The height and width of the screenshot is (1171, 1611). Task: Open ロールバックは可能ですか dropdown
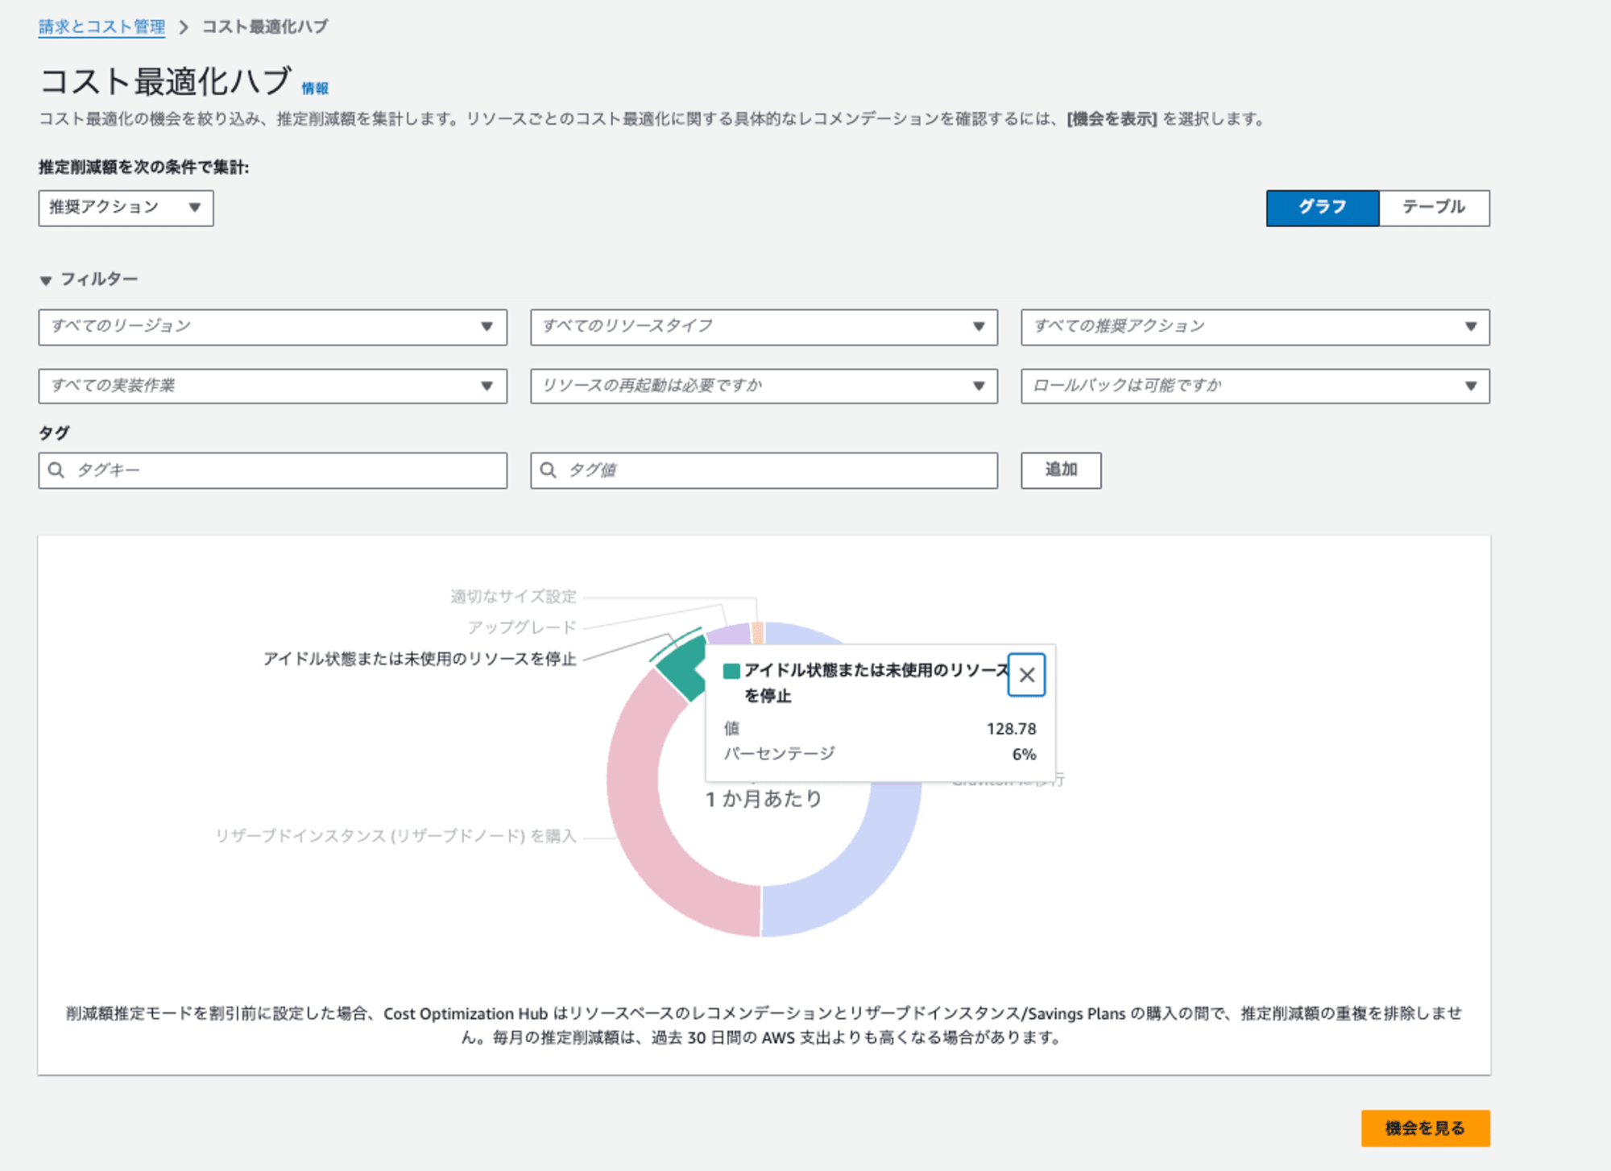tap(1255, 386)
